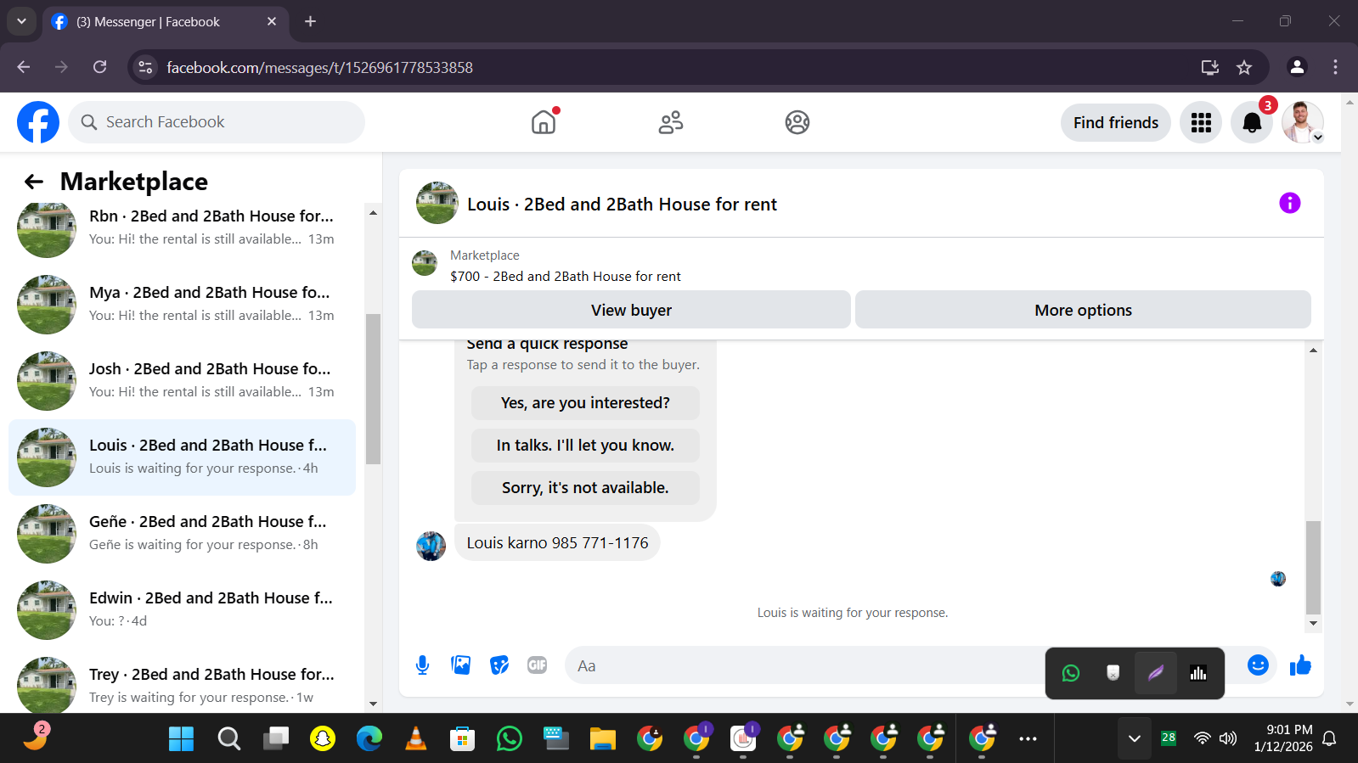The height and width of the screenshot is (763, 1358).
Task: Attach a photo file to message
Action: [x=461, y=665]
